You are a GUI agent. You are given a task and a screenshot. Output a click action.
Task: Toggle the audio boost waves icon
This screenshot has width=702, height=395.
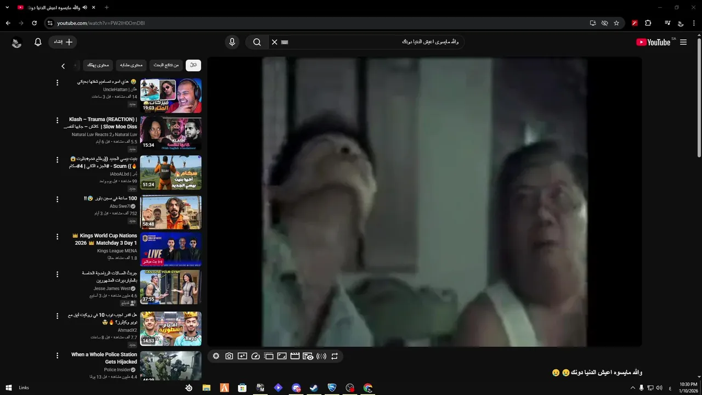(x=321, y=356)
